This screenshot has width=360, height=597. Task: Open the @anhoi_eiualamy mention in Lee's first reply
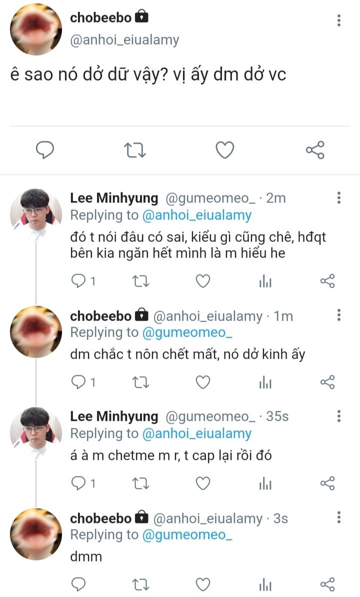tap(197, 215)
